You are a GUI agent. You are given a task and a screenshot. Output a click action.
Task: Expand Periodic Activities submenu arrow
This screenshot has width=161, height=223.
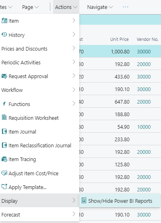(x=74, y=62)
